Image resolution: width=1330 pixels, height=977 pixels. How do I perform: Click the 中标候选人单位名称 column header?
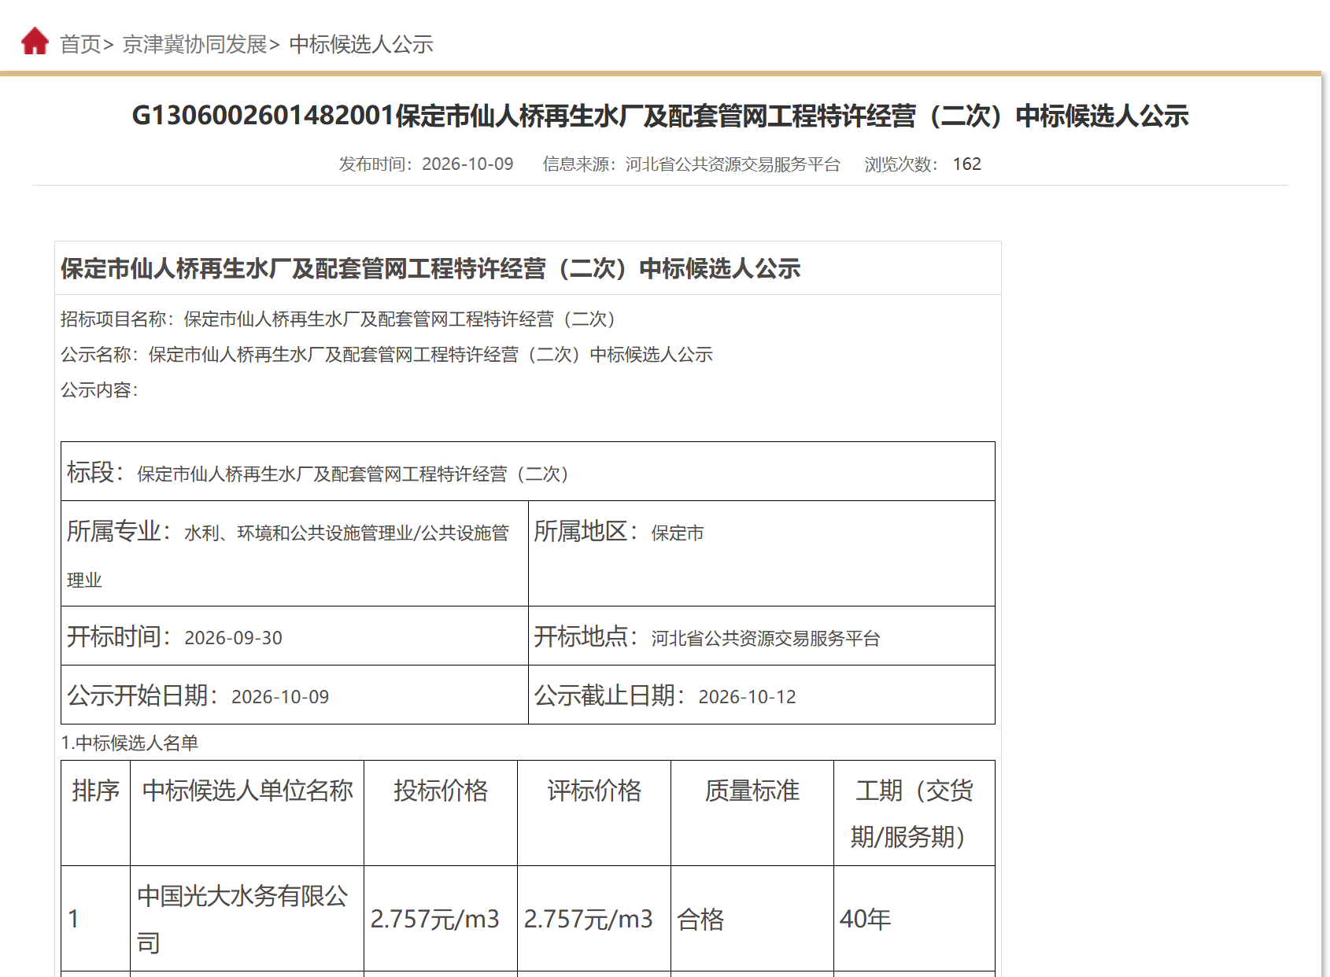(247, 813)
